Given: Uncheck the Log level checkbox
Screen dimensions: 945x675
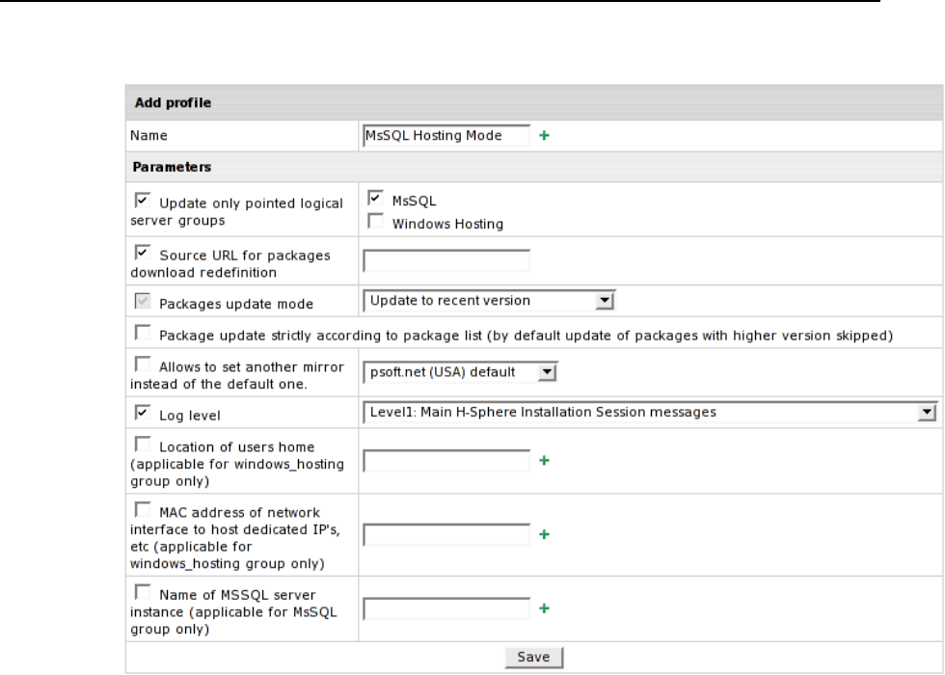Looking at the screenshot, I should (x=143, y=414).
